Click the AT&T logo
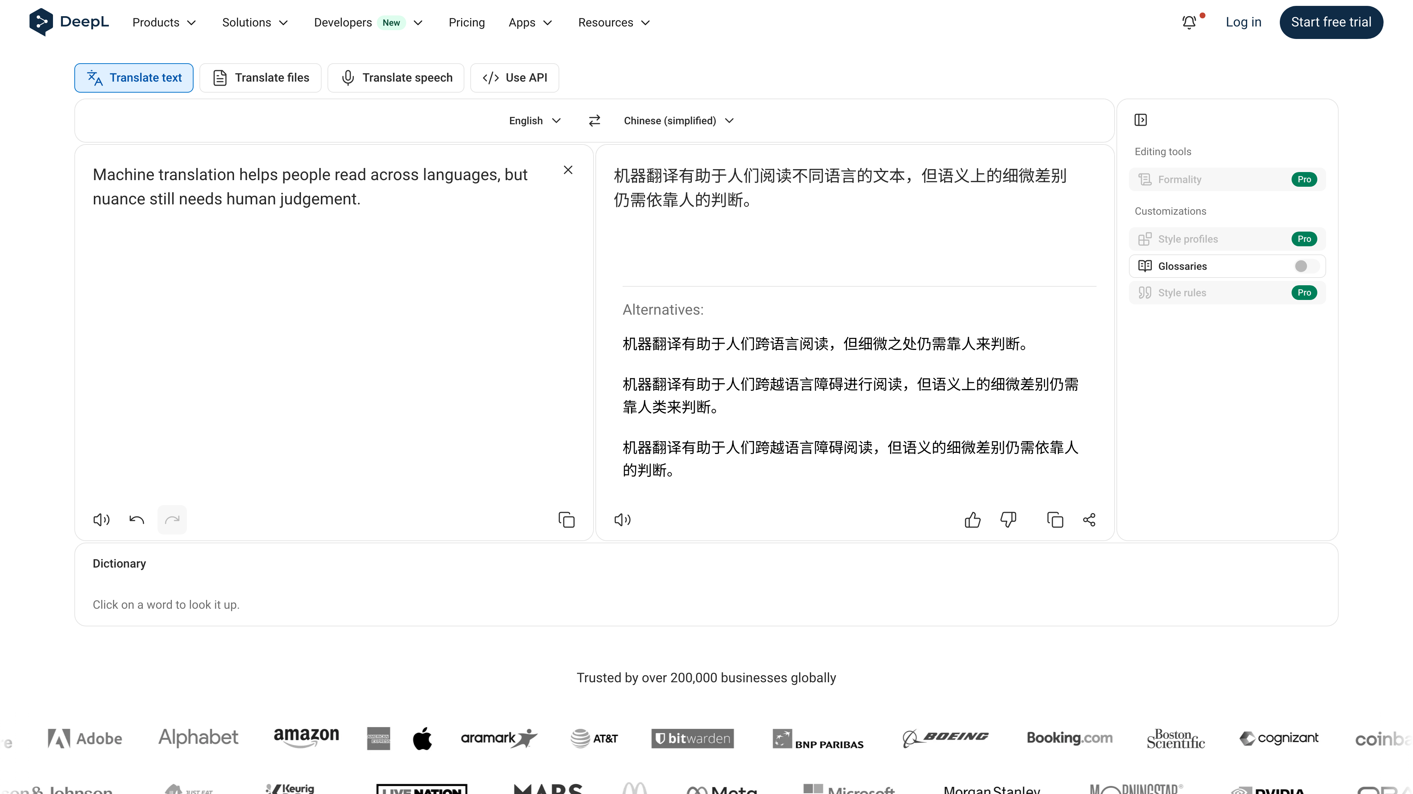The height and width of the screenshot is (794, 1413). [x=594, y=738]
